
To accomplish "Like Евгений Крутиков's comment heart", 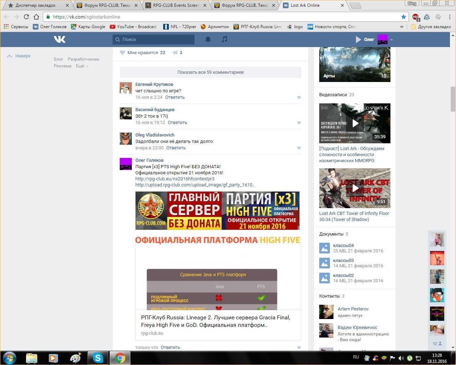I will [299, 97].
